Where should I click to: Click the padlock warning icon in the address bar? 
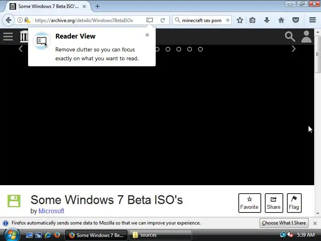27,20
